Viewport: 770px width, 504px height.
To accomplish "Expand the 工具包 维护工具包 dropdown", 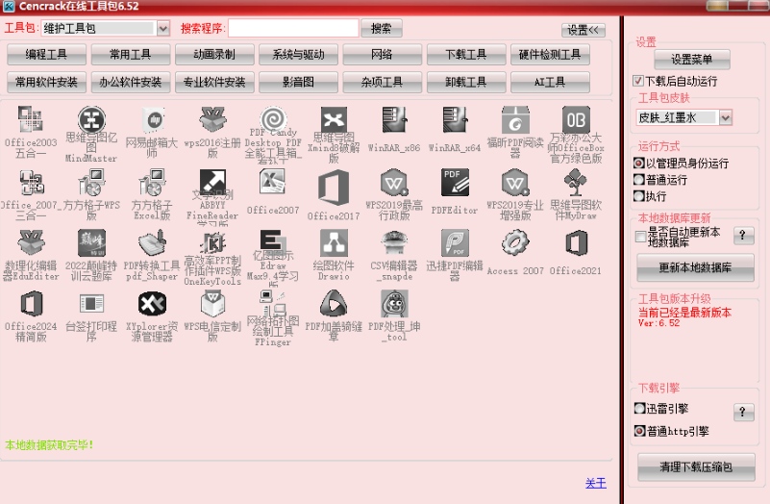I will coord(163,29).
